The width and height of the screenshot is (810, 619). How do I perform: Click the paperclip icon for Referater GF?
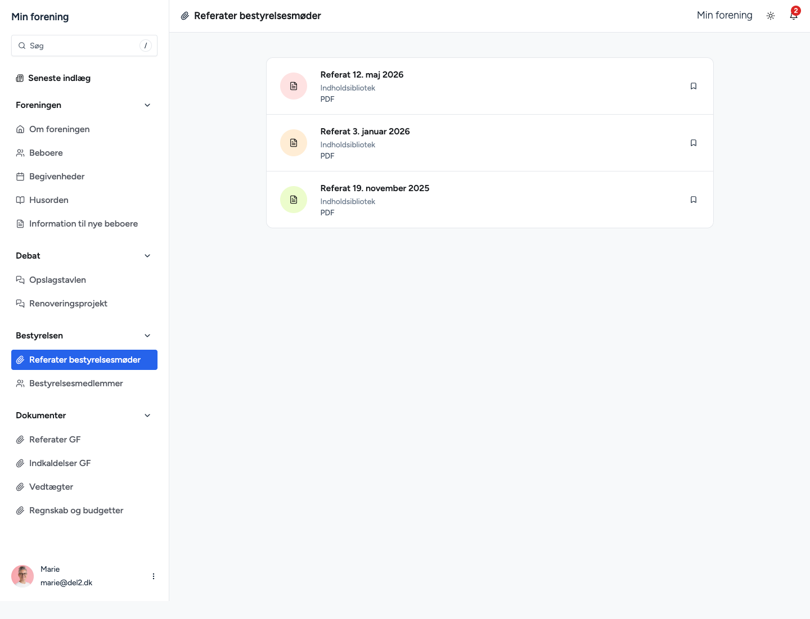coord(20,440)
